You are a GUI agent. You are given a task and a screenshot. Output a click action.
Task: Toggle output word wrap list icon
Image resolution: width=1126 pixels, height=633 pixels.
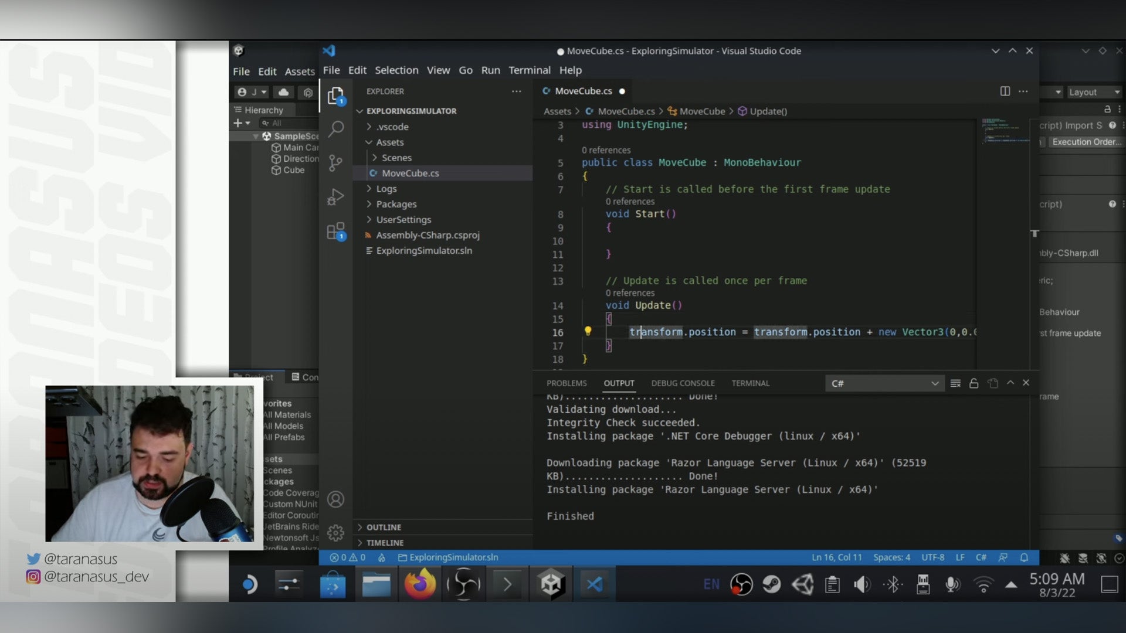955,383
